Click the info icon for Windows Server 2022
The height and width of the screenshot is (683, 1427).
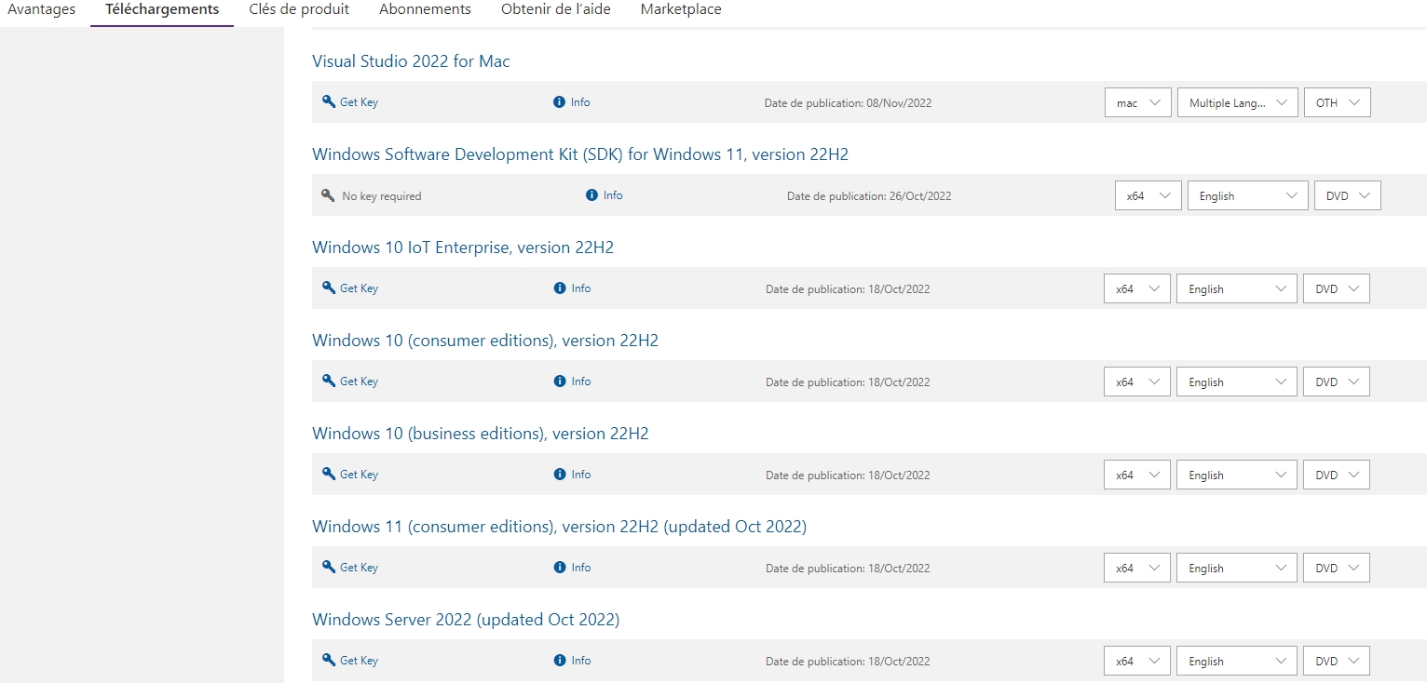click(560, 661)
